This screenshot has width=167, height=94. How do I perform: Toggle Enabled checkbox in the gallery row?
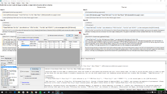(70, 44)
